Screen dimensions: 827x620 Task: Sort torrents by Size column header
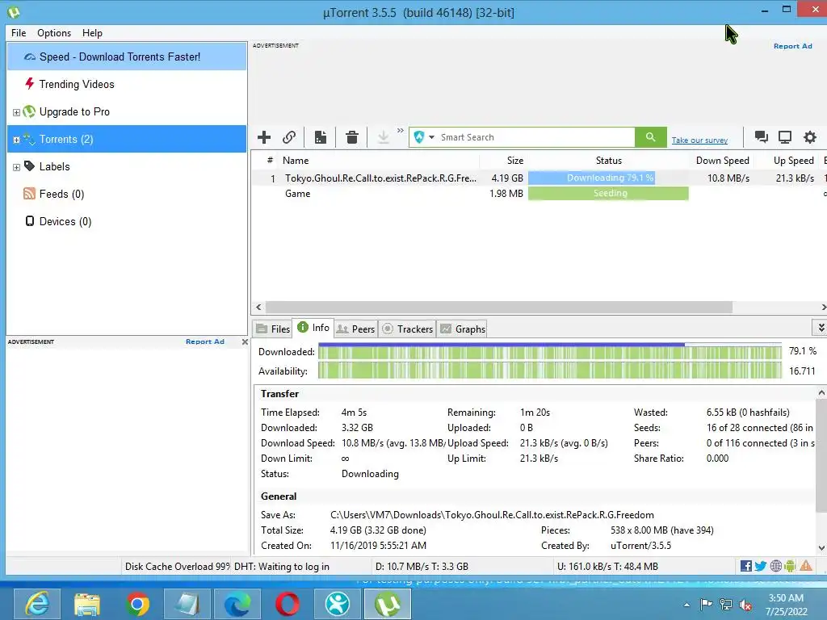click(x=503, y=161)
